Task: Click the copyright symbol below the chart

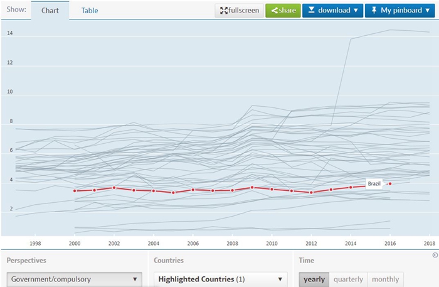Action: click(435, 255)
